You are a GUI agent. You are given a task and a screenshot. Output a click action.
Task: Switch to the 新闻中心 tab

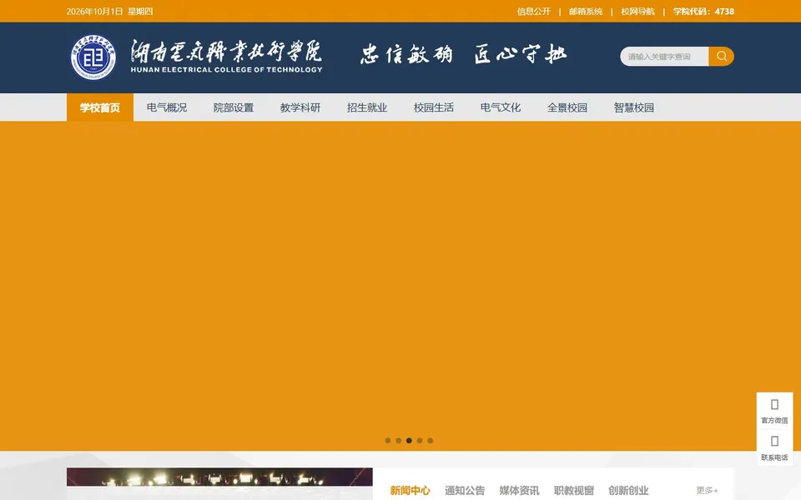[410, 490]
